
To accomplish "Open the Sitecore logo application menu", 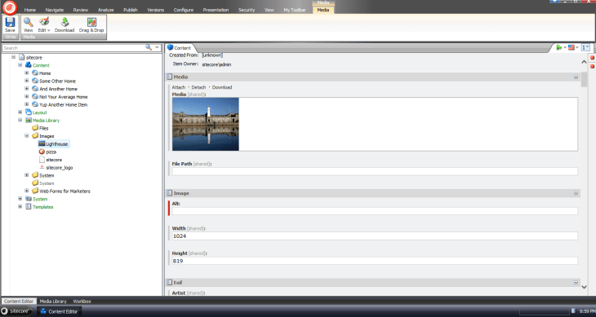I will tap(10, 7).
